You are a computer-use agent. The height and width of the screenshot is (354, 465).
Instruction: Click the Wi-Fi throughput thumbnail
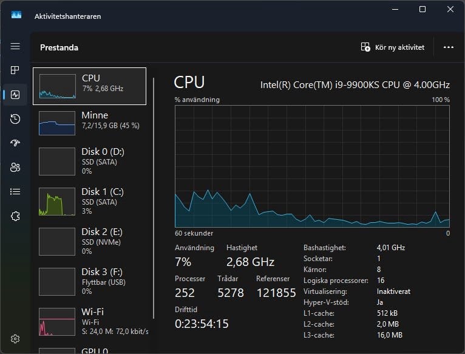click(x=57, y=322)
